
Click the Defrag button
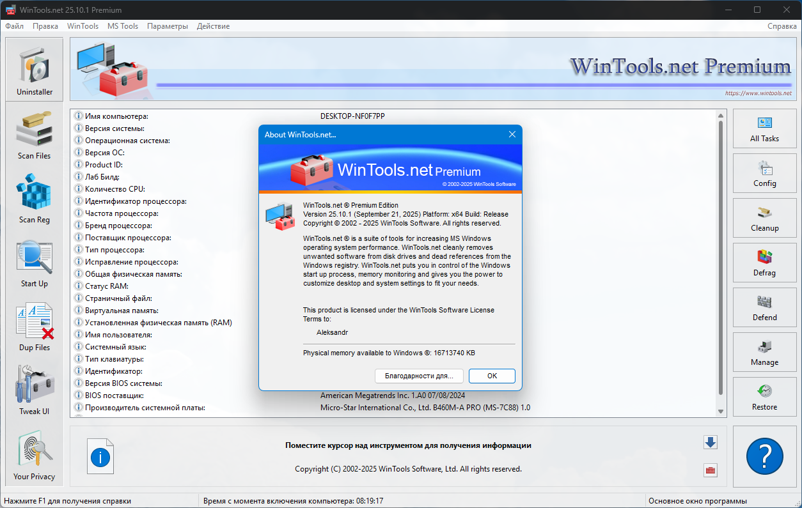point(764,263)
